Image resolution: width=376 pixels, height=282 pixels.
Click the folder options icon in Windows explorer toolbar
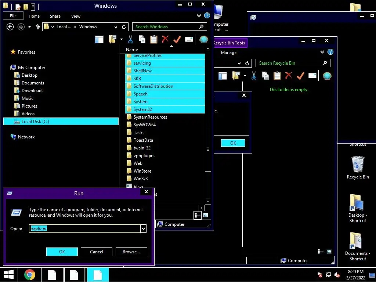pyautogui.click(x=113, y=39)
